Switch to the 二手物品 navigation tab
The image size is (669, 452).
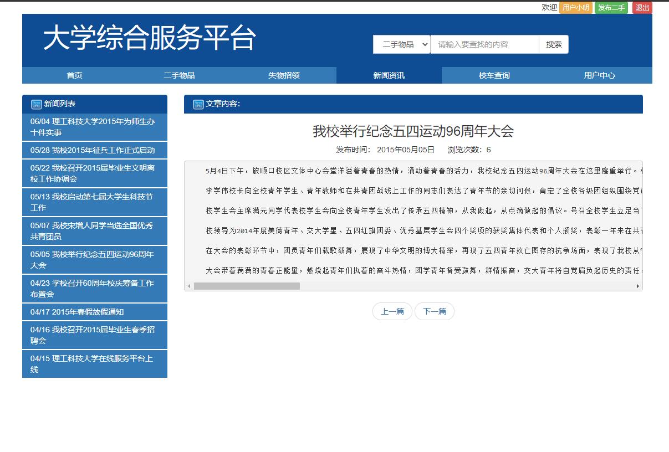(179, 75)
